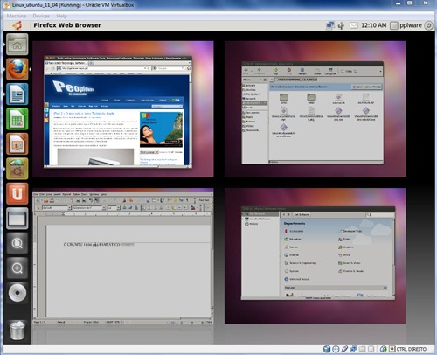Viewport: 437px width, 355px height.
Task: Click the mounted CD disc launcher icon
Action: click(17, 293)
